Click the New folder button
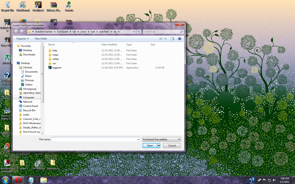Viewport: 295px width, 184px height. pyautogui.click(x=41, y=39)
